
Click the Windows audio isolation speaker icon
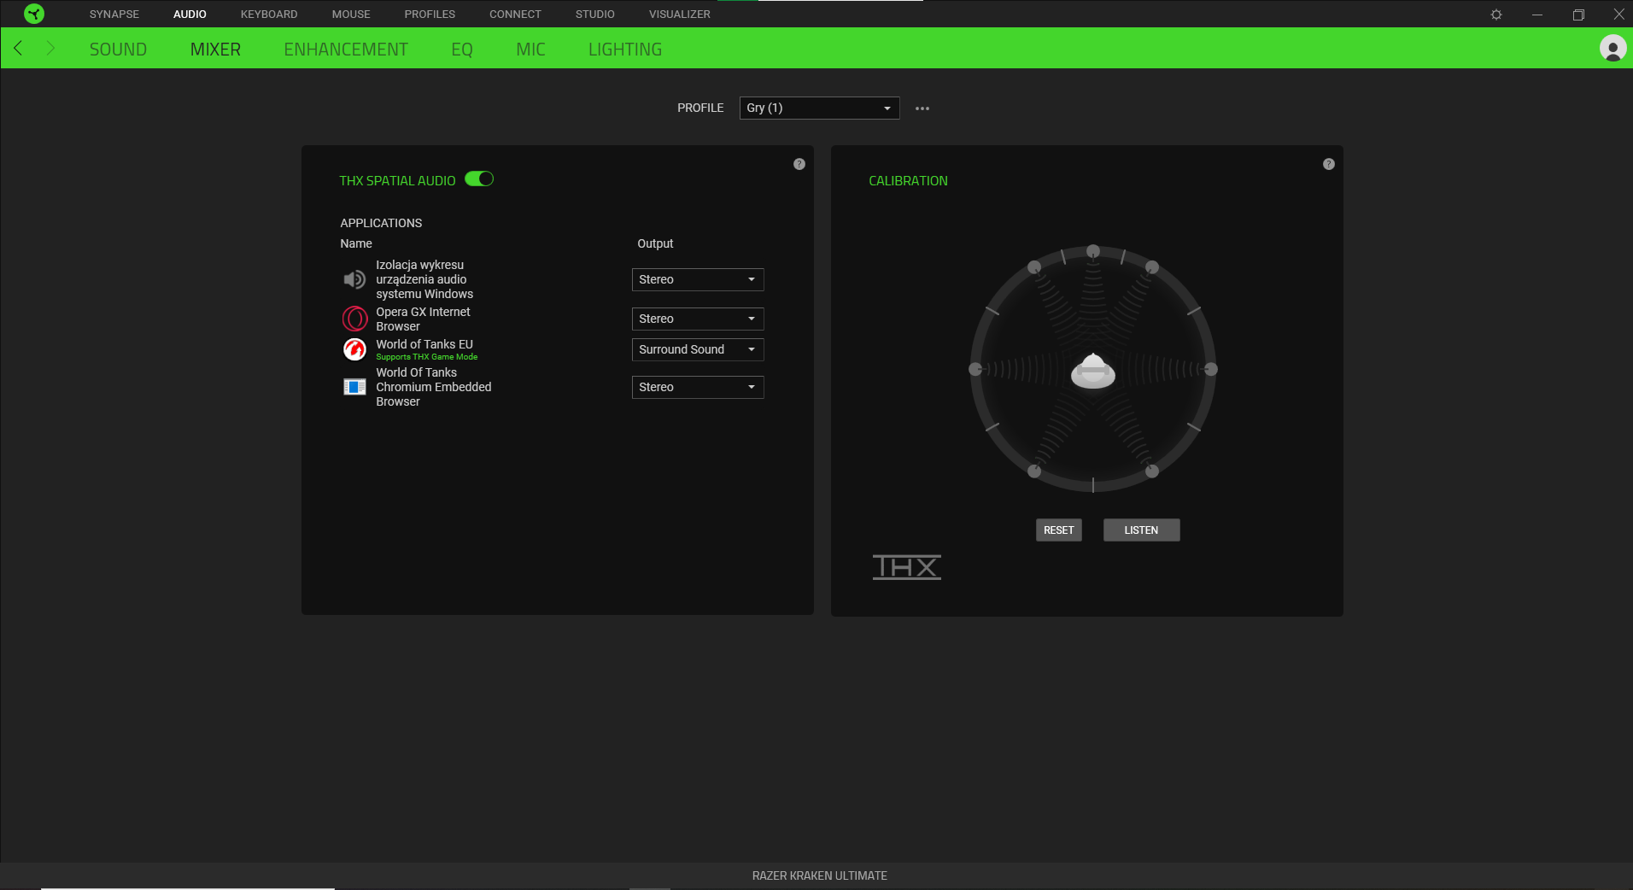(354, 279)
